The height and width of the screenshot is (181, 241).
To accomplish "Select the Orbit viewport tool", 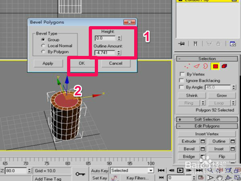I will click(229, 178).
